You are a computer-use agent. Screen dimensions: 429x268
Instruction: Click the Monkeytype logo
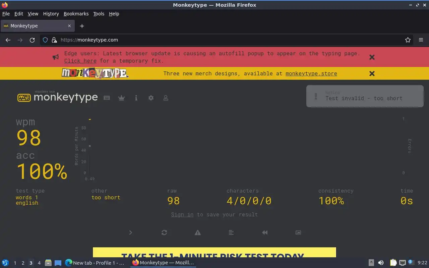coord(58,97)
